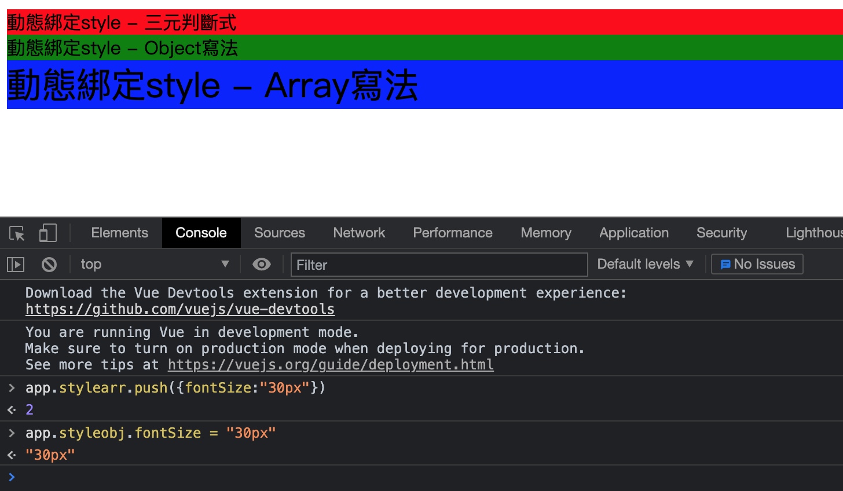This screenshot has height=491, width=843.
Task: Clear the console with the block icon
Action: coord(49,265)
